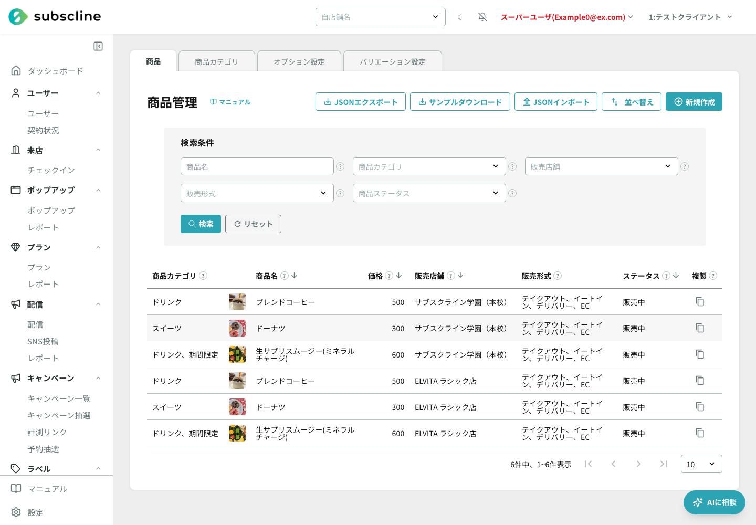Viewport: 756px width, 525px height.
Task: Open the スーパーユーザ account menu
Action: coord(567,17)
